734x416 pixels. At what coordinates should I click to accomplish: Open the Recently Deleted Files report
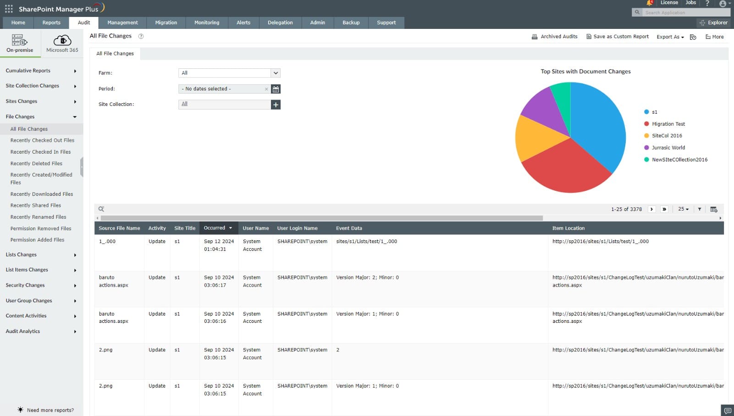point(37,163)
